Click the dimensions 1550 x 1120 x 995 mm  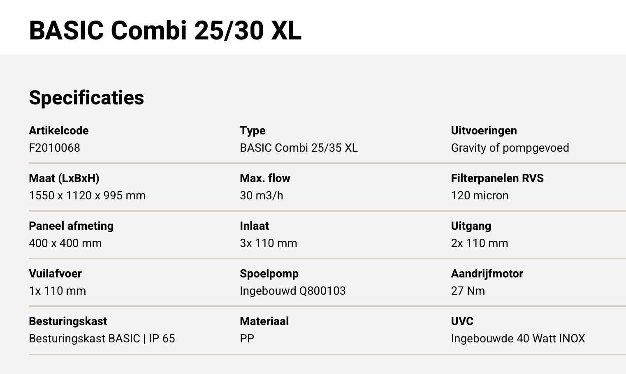click(87, 196)
